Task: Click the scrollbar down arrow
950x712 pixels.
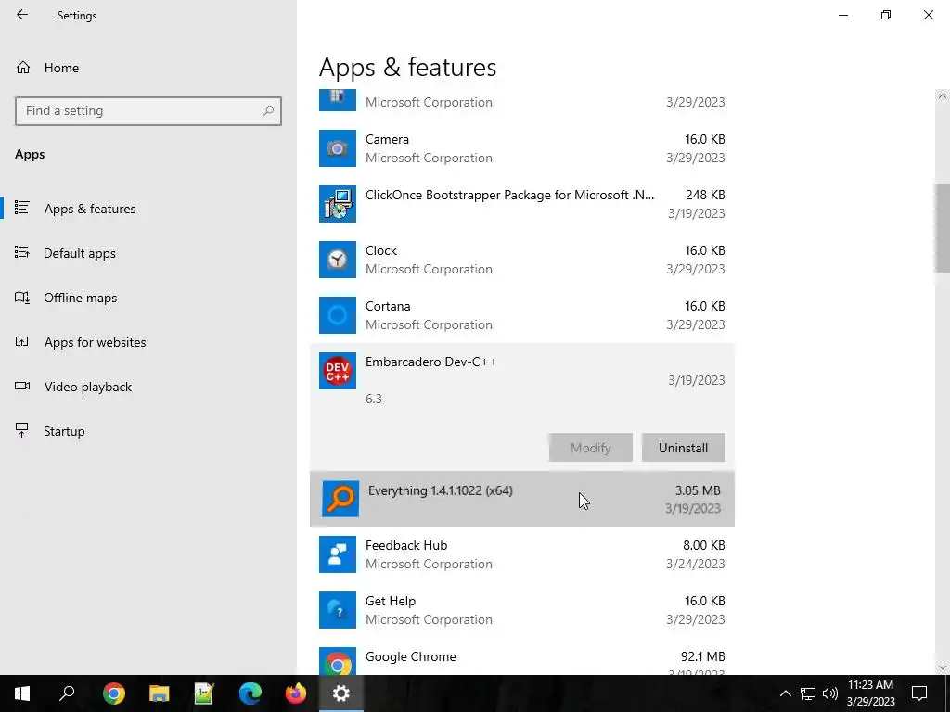Action: click(x=943, y=667)
